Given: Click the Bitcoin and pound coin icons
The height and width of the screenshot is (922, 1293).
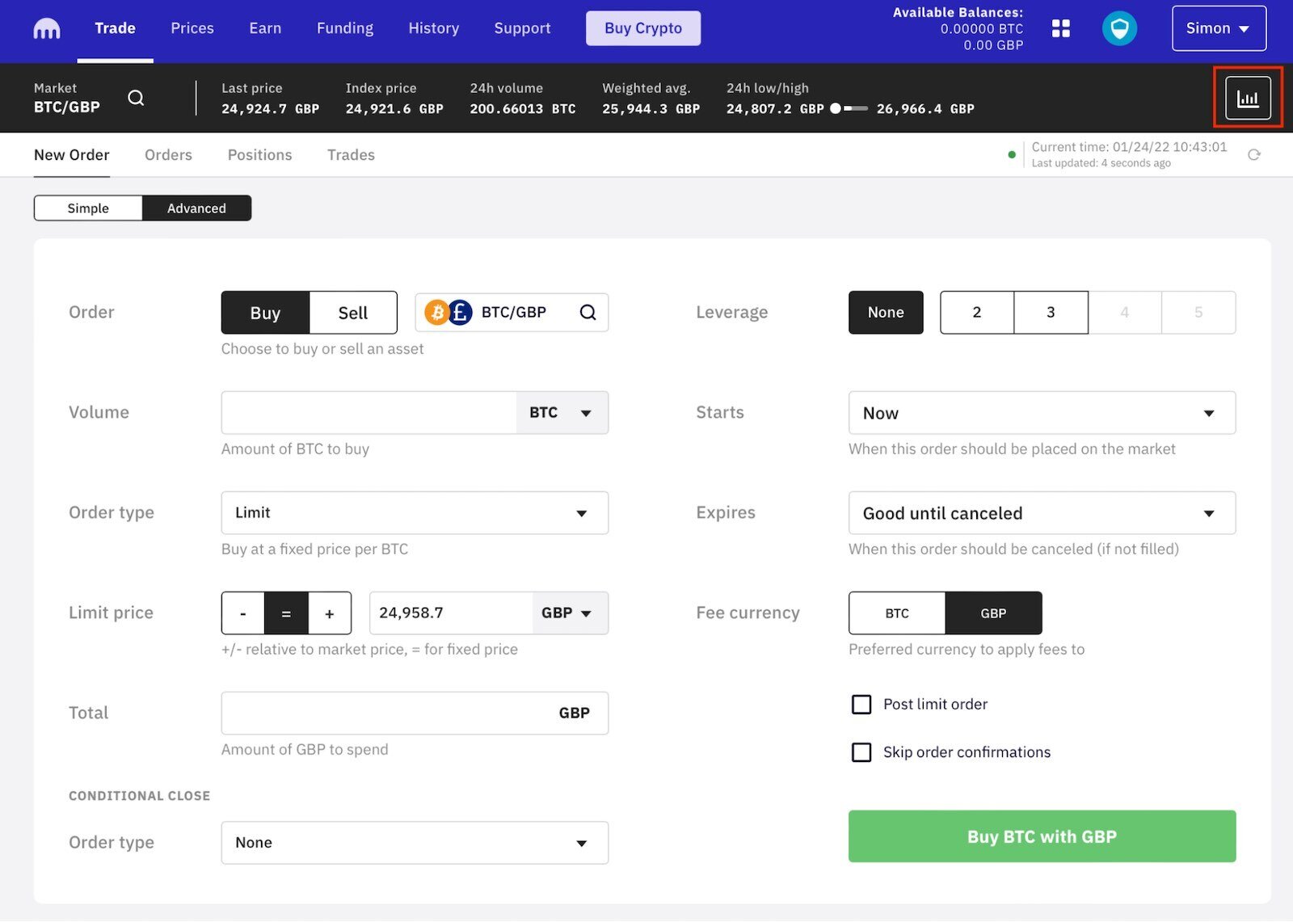Looking at the screenshot, I should point(449,312).
